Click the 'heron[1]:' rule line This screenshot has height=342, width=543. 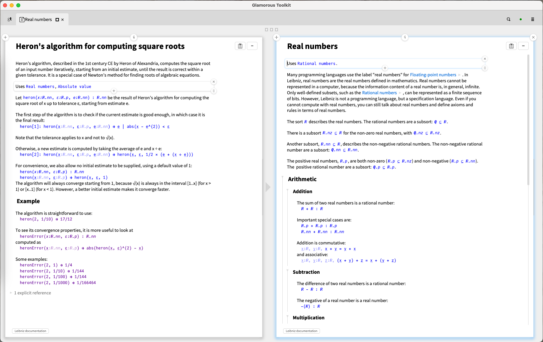click(95, 127)
